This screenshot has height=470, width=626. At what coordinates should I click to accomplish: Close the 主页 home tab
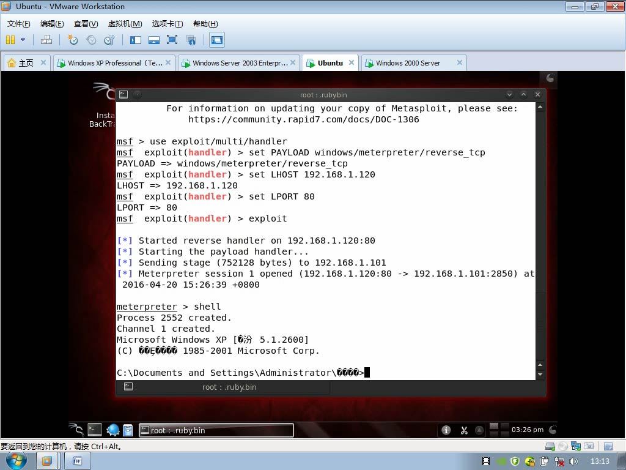tap(43, 62)
